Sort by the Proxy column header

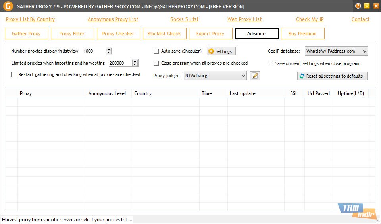[x=50, y=93]
